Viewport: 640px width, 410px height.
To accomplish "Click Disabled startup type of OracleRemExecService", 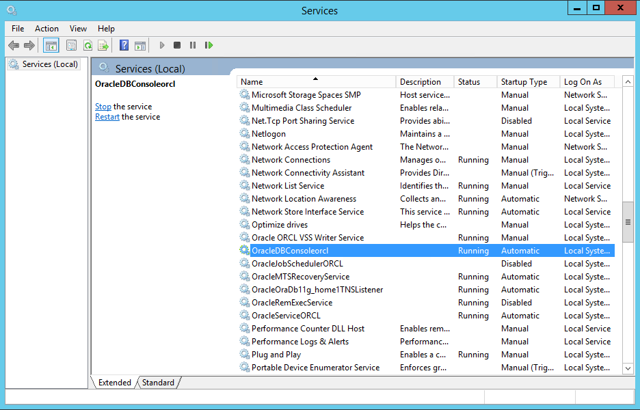I will pyautogui.click(x=516, y=303).
